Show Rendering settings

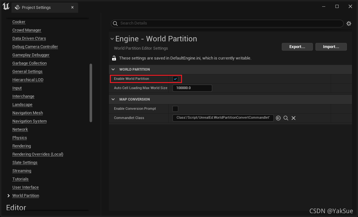click(22, 146)
